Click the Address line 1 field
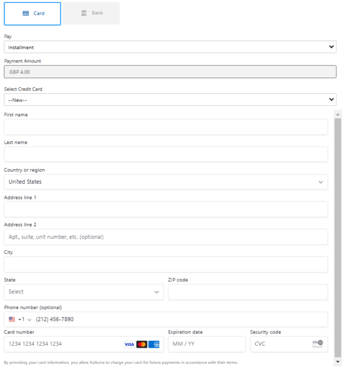 coord(166,209)
